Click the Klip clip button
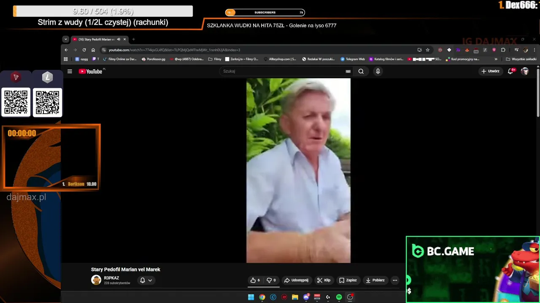 324,280
